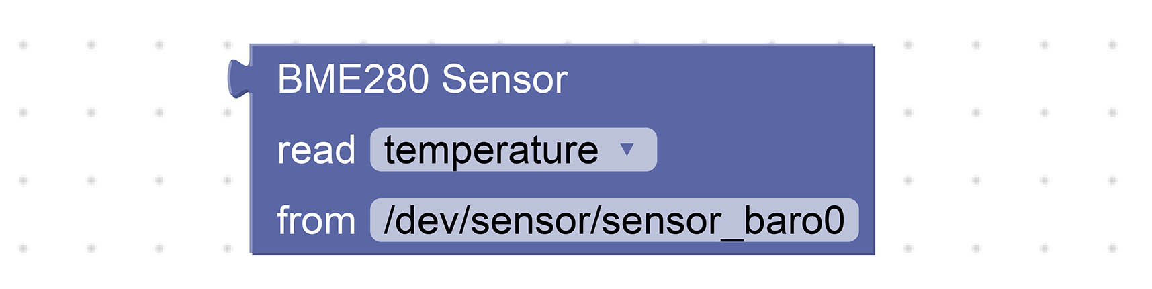Click the block's bottom edge border
1152x289 pixels.
click(x=563, y=253)
